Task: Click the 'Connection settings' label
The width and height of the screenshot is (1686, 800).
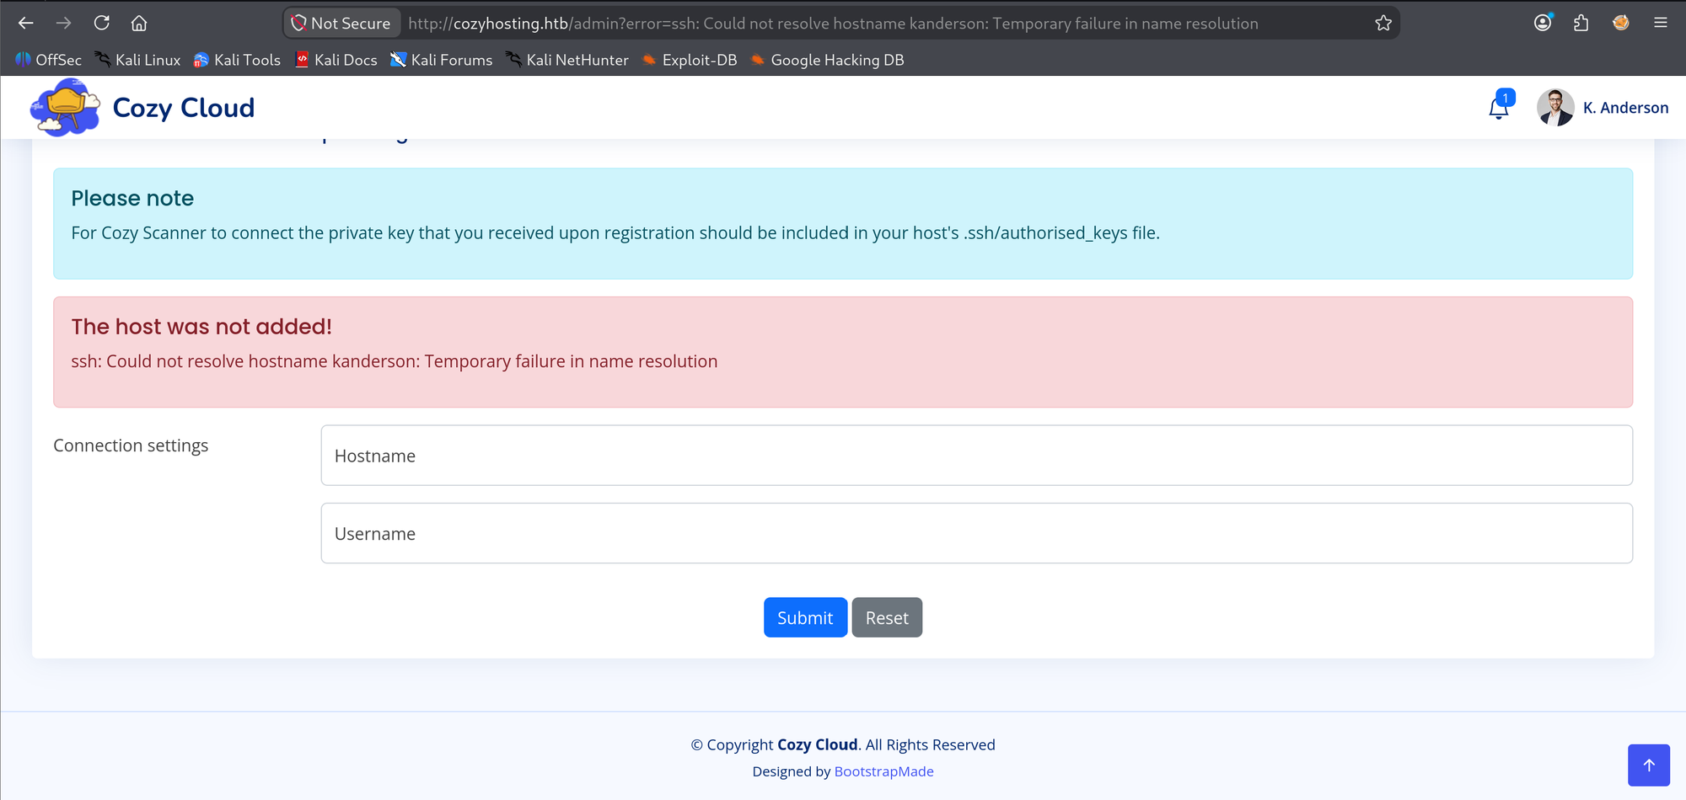Action: pos(131,445)
